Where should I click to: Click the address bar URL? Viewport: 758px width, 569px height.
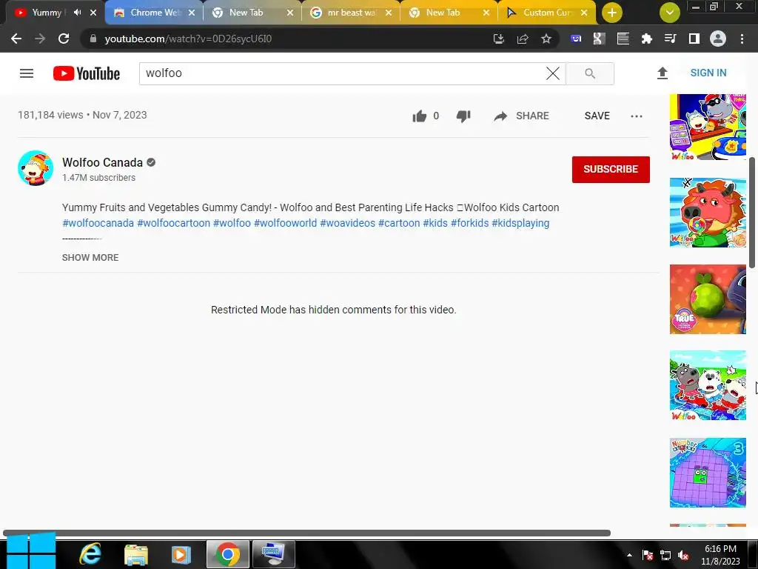coord(188,39)
